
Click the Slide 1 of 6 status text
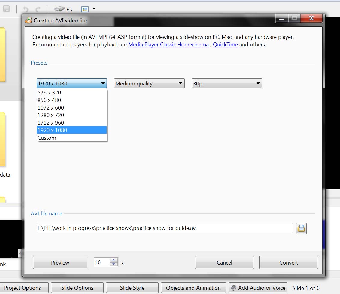tap(306, 288)
